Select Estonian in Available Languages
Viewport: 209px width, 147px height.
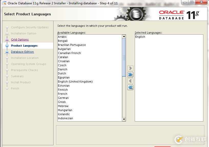point(90,86)
